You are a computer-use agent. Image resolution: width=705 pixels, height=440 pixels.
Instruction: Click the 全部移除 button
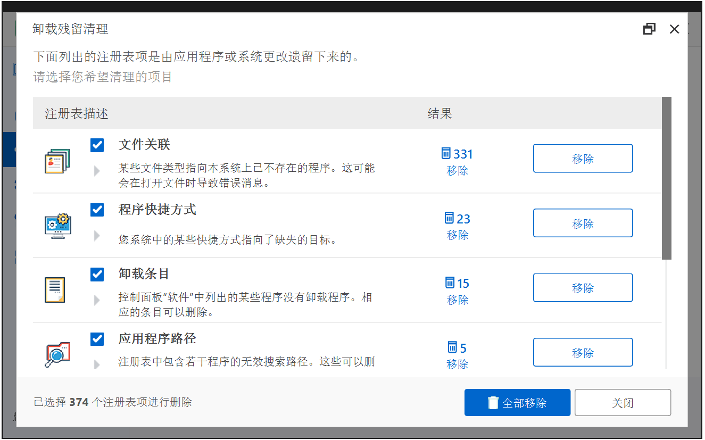[x=517, y=403]
